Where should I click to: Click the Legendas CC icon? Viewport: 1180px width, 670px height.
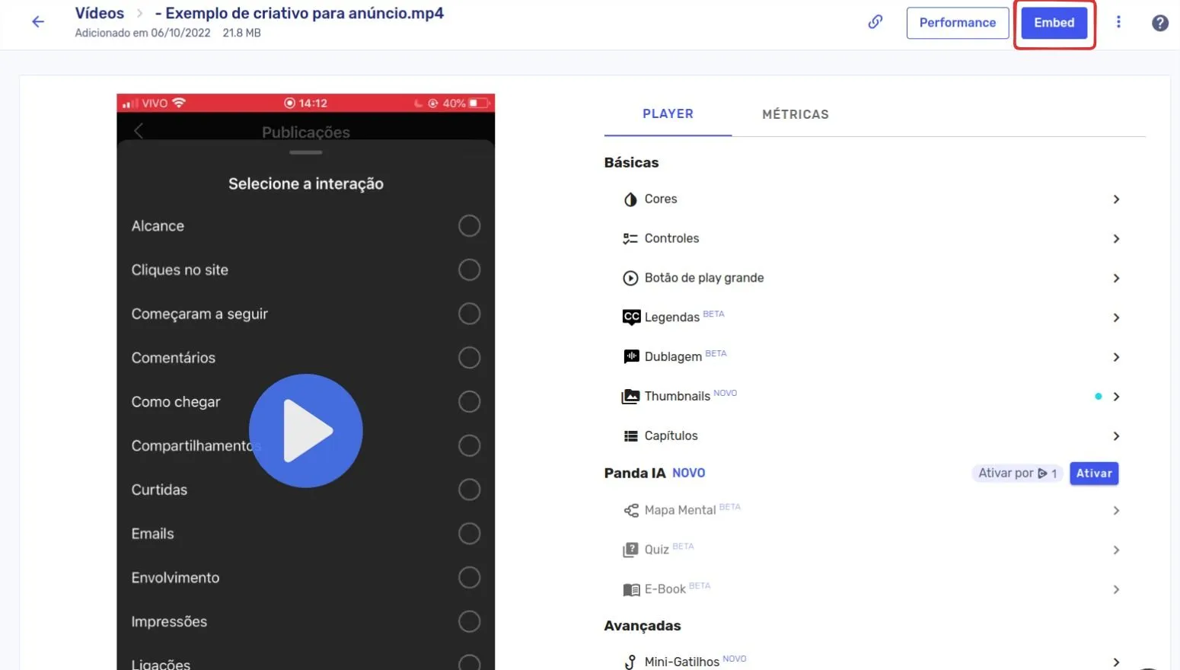tap(631, 317)
